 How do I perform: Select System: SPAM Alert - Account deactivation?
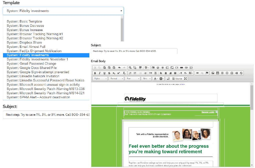click(x=38, y=97)
